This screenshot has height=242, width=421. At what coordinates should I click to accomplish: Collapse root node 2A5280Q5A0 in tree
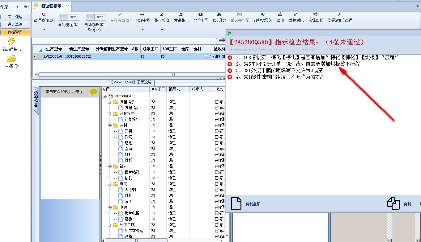pos(105,96)
